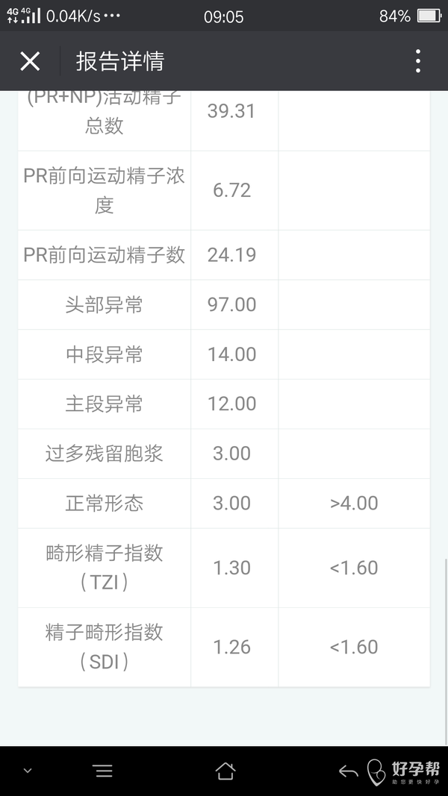
Task: Tap the 精子畸形指数 (SDI) label
Action: click(x=104, y=647)
